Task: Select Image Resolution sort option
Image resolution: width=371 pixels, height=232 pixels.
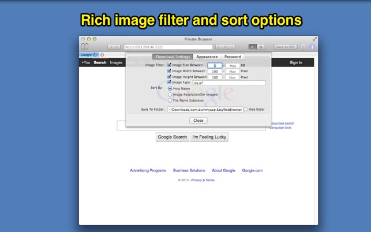Action: coord(170,95)
